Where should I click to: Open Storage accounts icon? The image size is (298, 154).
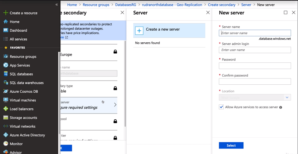6,118
